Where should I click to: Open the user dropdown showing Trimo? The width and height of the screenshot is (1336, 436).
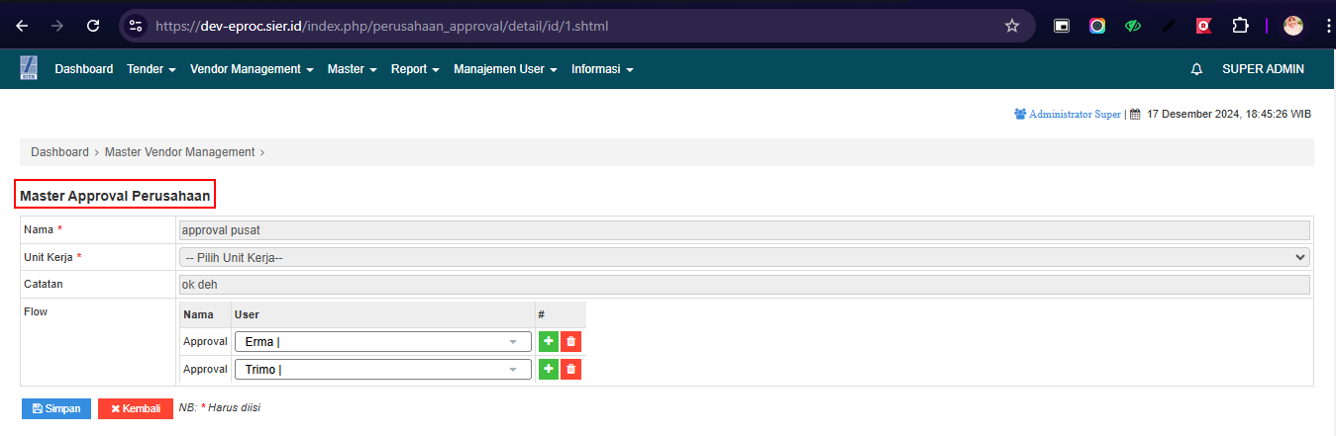[382, 370]
